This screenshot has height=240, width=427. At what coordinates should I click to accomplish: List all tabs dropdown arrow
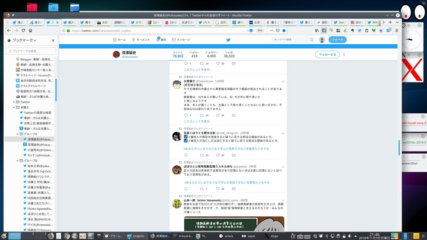[397, 22]
